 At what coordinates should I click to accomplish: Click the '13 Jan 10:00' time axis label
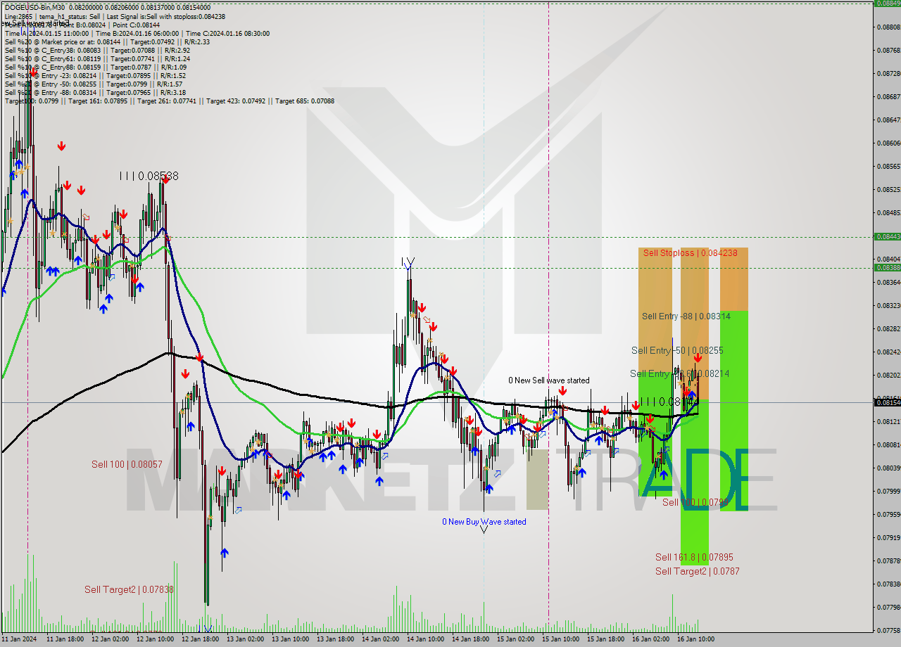[x=291, y=639]
